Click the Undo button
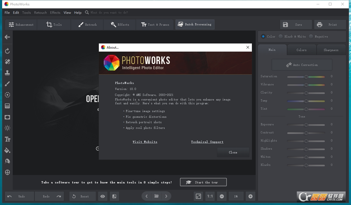This screenshot has width=351, height=205. coord(19,196)
